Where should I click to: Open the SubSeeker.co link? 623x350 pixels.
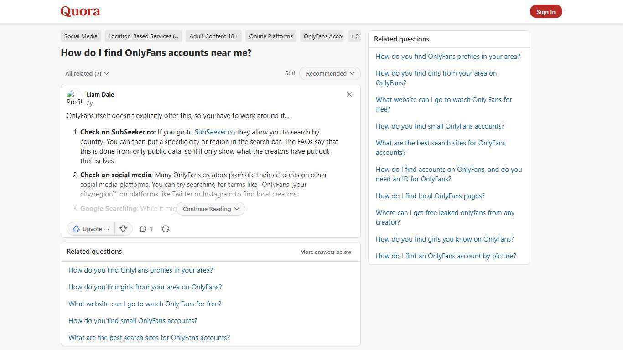tap(214, 132)
